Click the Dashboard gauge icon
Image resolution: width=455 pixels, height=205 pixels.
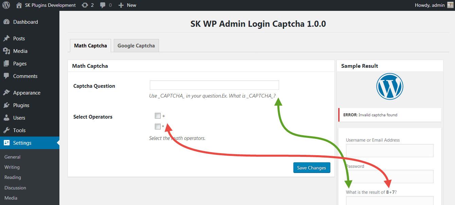coord(6,22)
